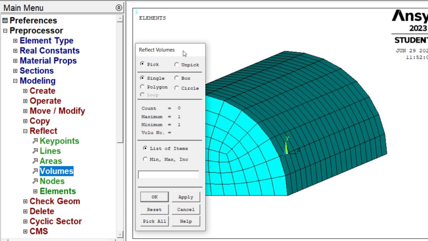The image size is (428, 241).
Task: Click OK in Reflect Volumes dialog
Action: click(x=155, y=197)
